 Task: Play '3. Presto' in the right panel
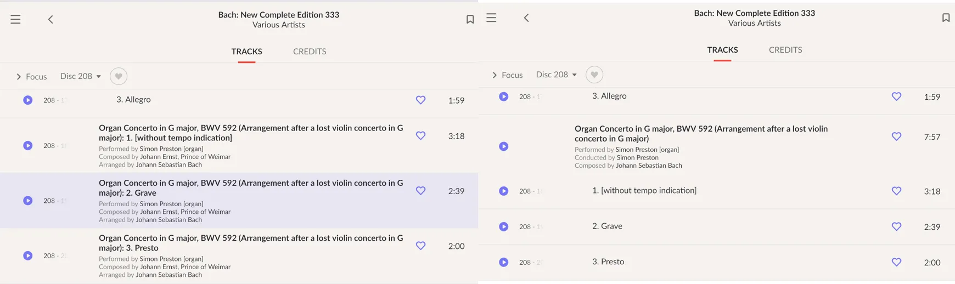tap(503, 262)
